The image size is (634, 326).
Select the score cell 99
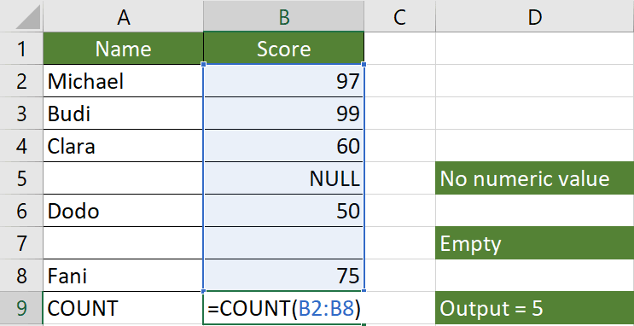[x=283, y=114]
